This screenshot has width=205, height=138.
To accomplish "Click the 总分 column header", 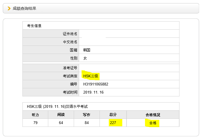I will (113, 115).
